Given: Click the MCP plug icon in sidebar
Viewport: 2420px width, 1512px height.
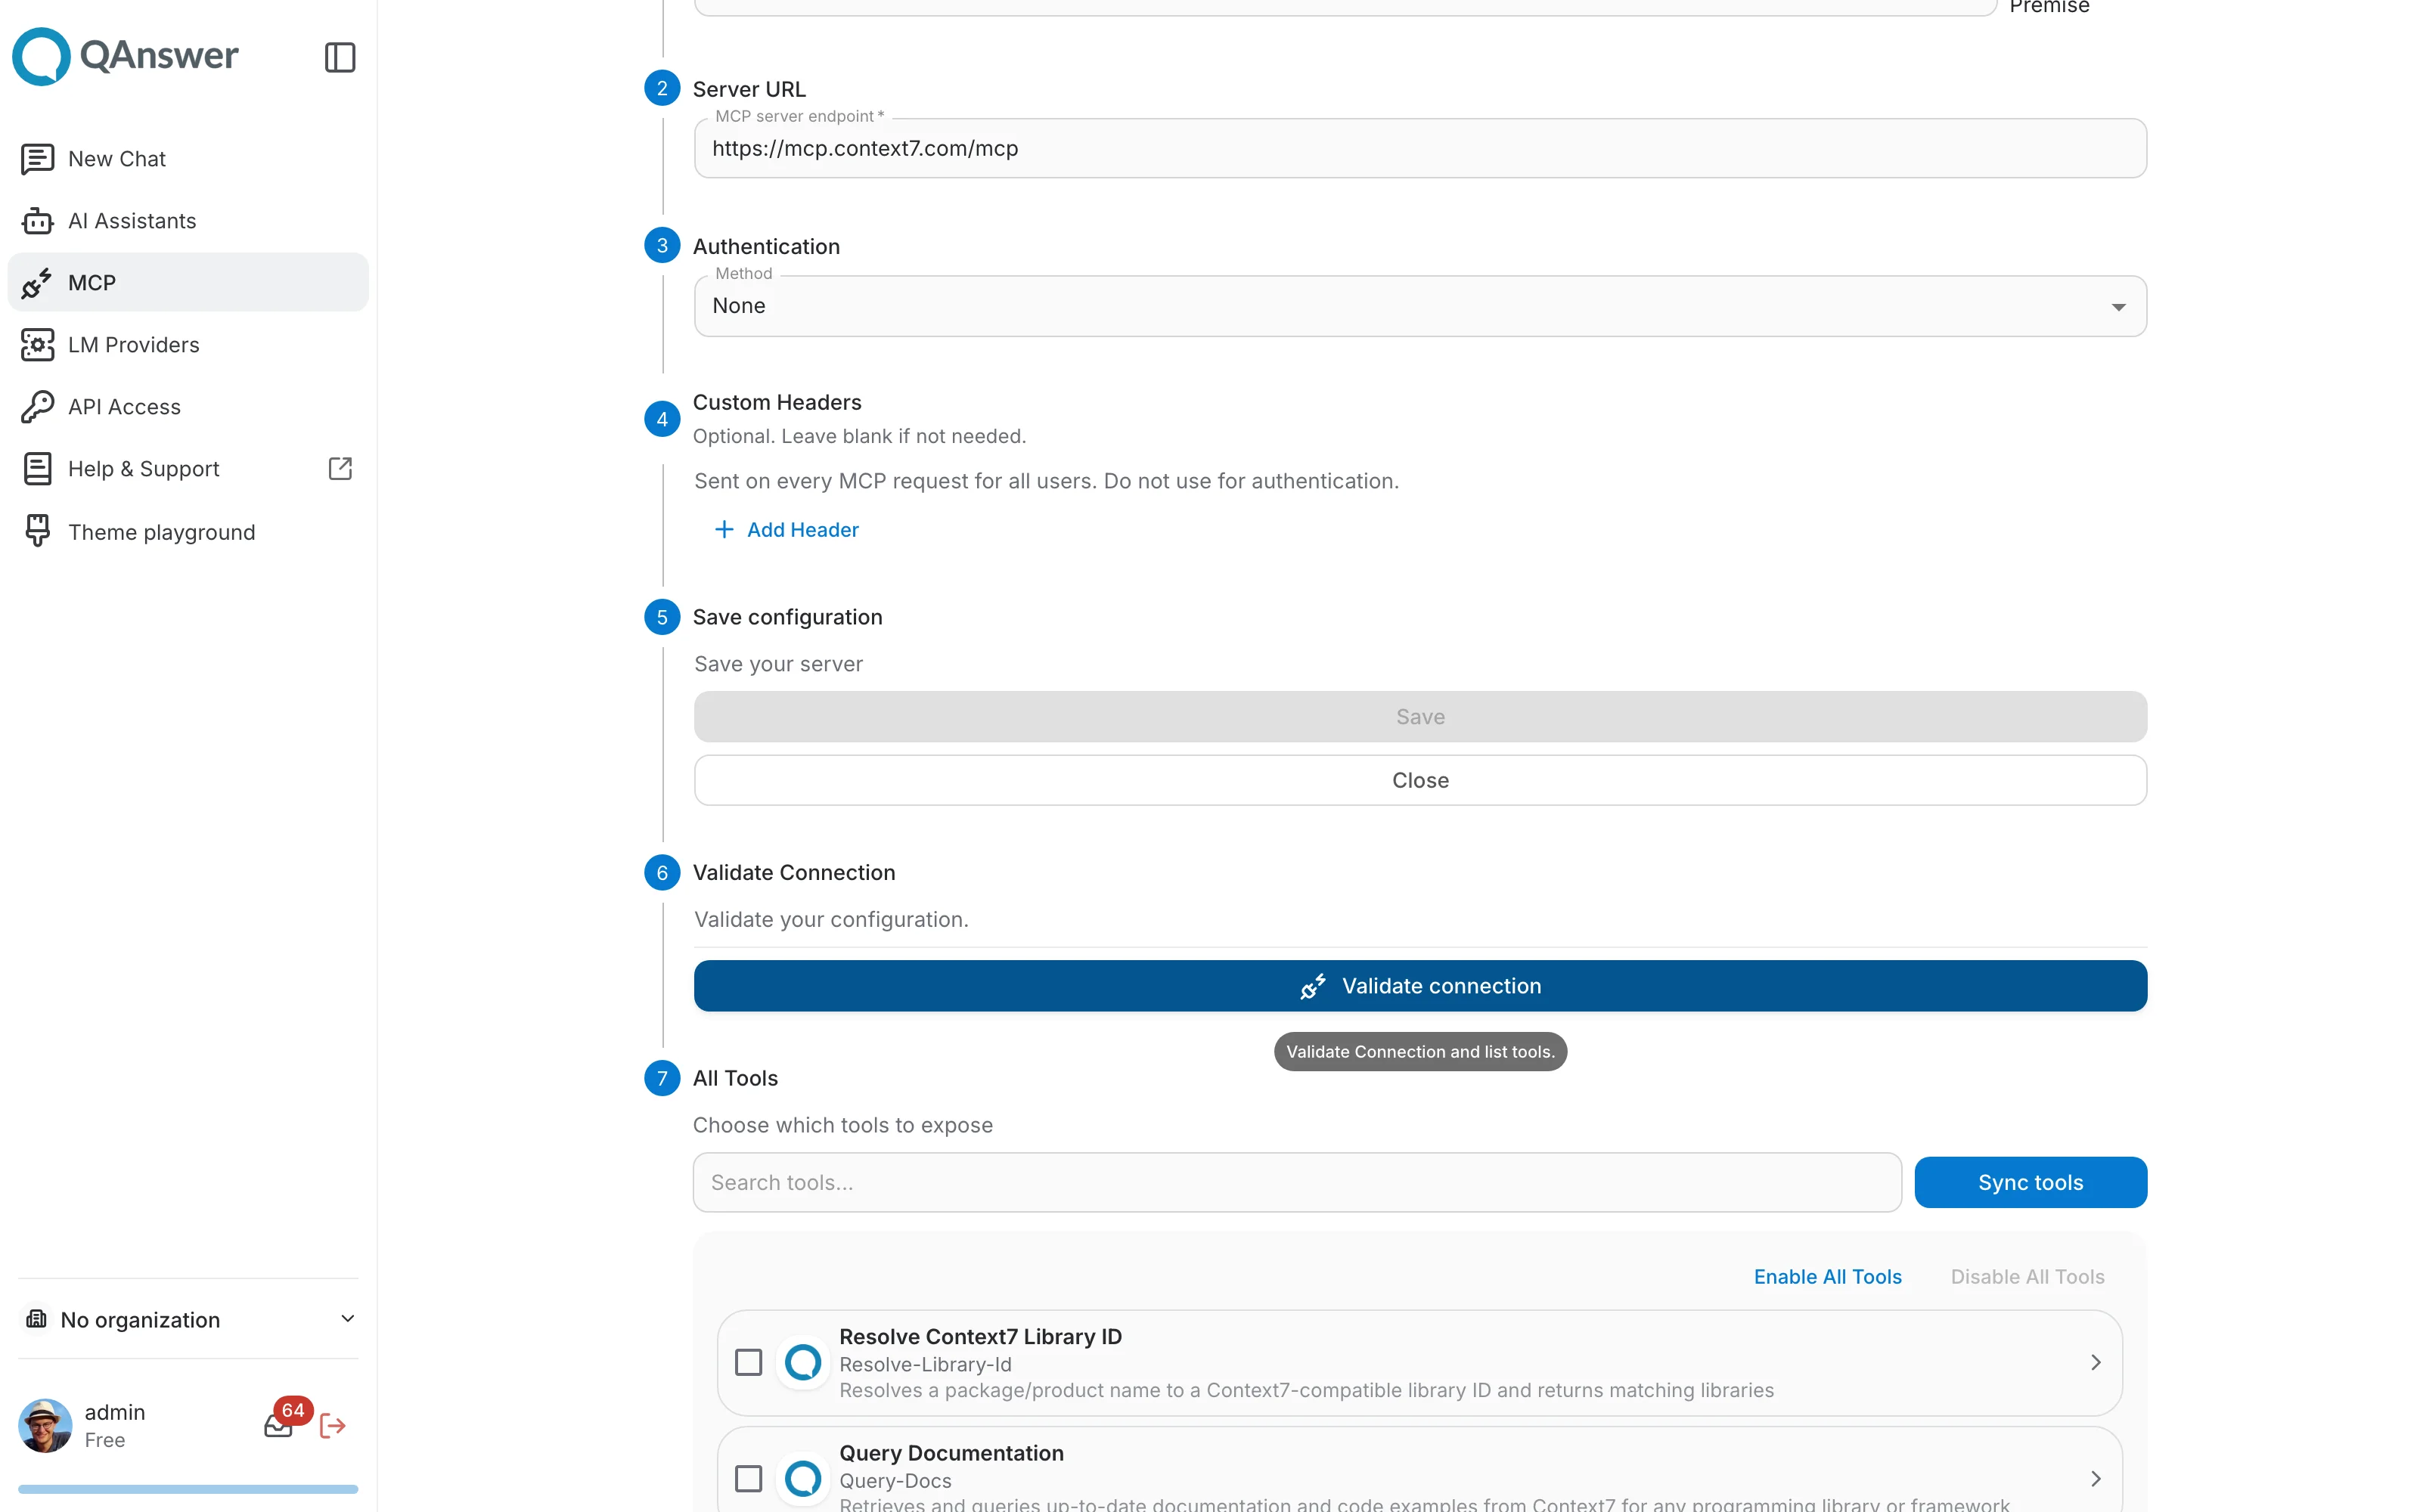Looking at the screenshot, I should 38,283.
